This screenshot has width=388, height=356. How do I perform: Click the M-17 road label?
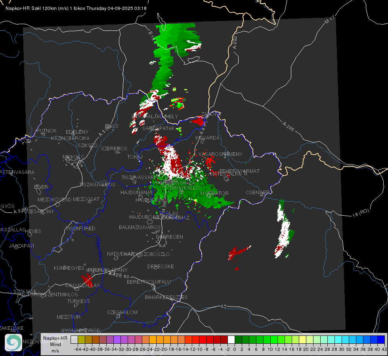tap(329, 19)
